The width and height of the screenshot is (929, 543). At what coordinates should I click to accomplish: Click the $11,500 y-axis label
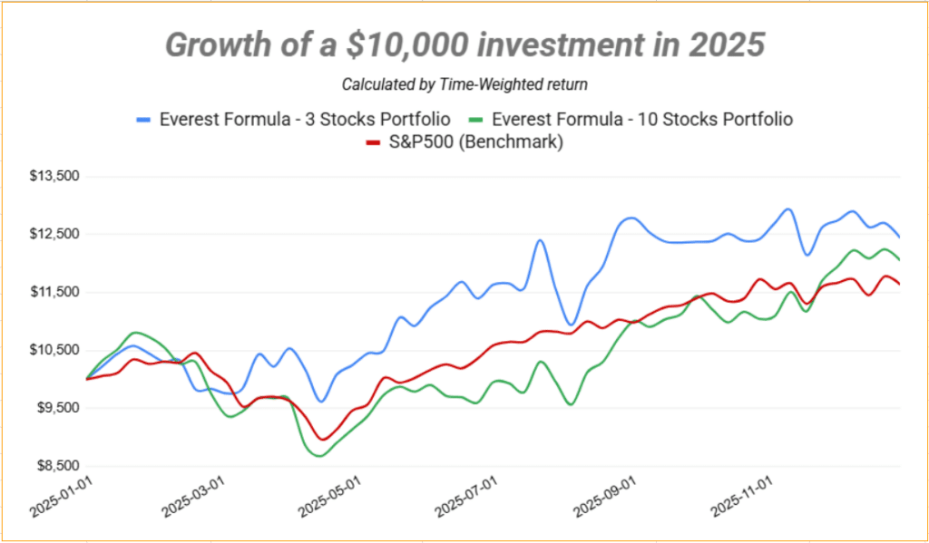click(54, 292)
